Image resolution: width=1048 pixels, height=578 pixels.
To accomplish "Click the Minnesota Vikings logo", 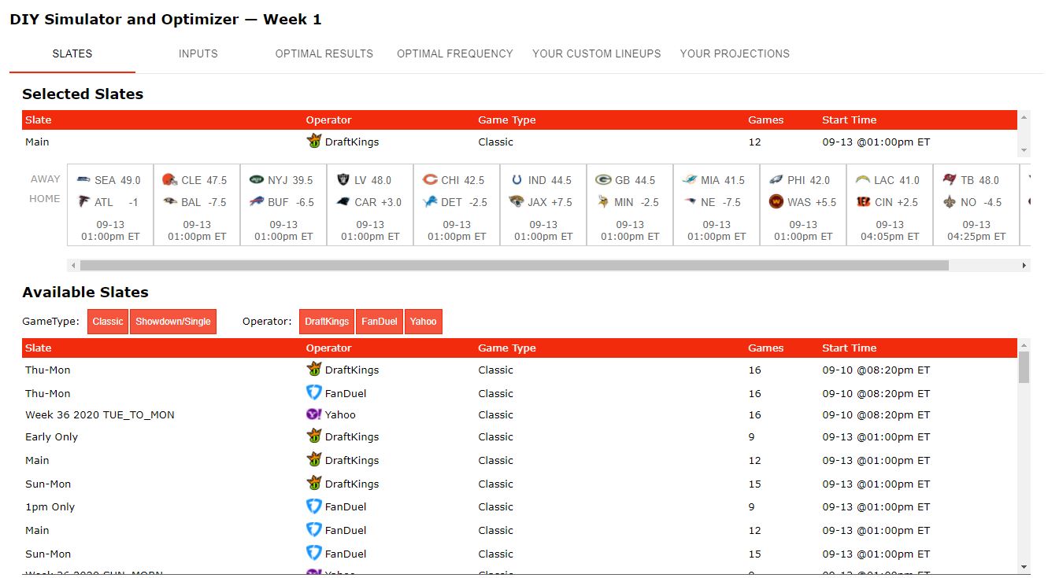I will (x=603, y=202).
